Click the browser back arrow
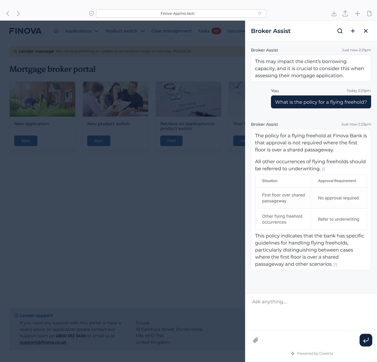Image resolution: width=377 pixels, height=362 pixels. pos(8,14)
